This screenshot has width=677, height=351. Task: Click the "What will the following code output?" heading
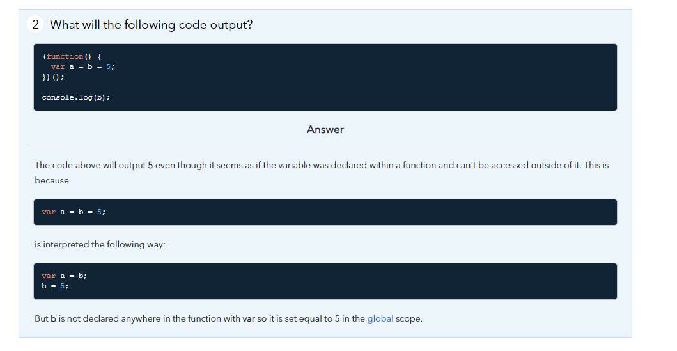point(151,25)
